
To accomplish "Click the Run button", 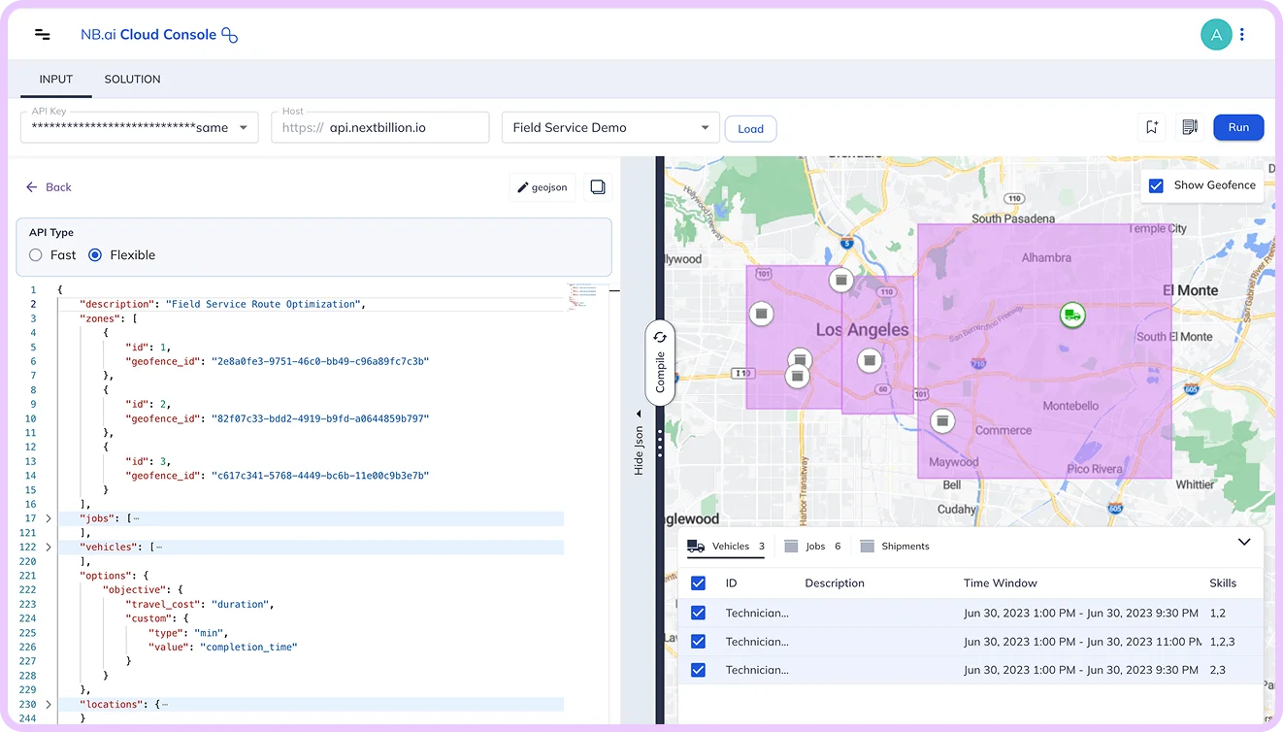I will pos(1238,127).
